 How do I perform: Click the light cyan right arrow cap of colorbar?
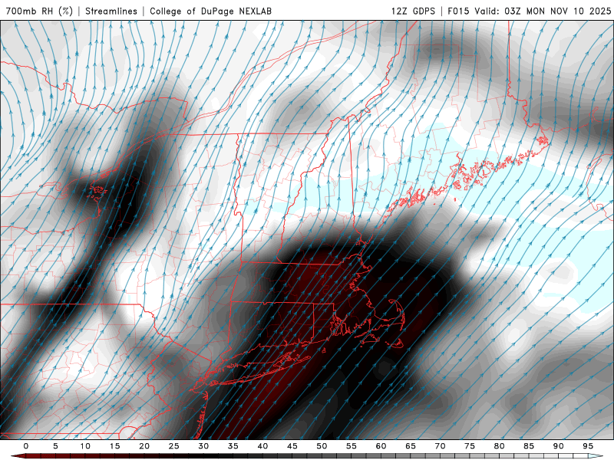pyautogui.click(x=596, y=456)
